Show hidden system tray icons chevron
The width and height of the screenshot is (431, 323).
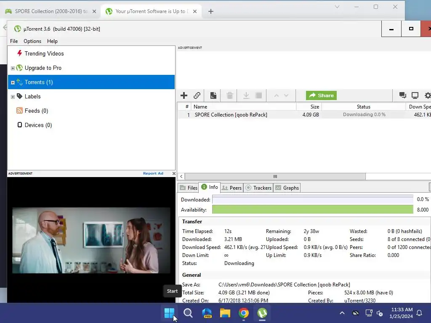click(x=342, y=313)
